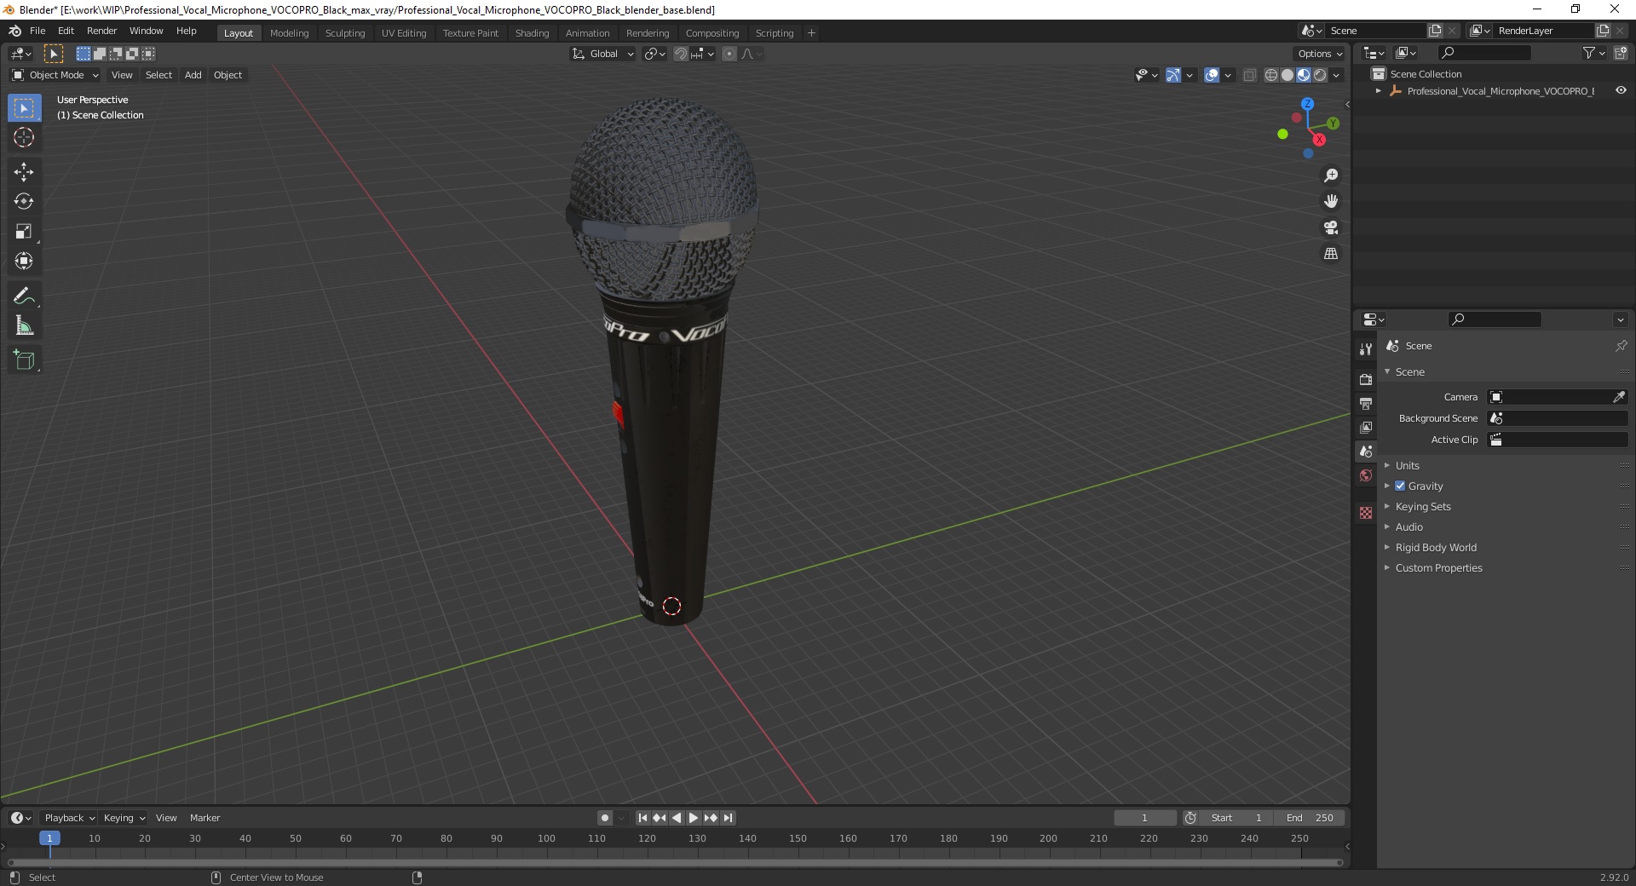Select the Annotate tool
Screen dimensions: 1636x886
click(24, 296)
